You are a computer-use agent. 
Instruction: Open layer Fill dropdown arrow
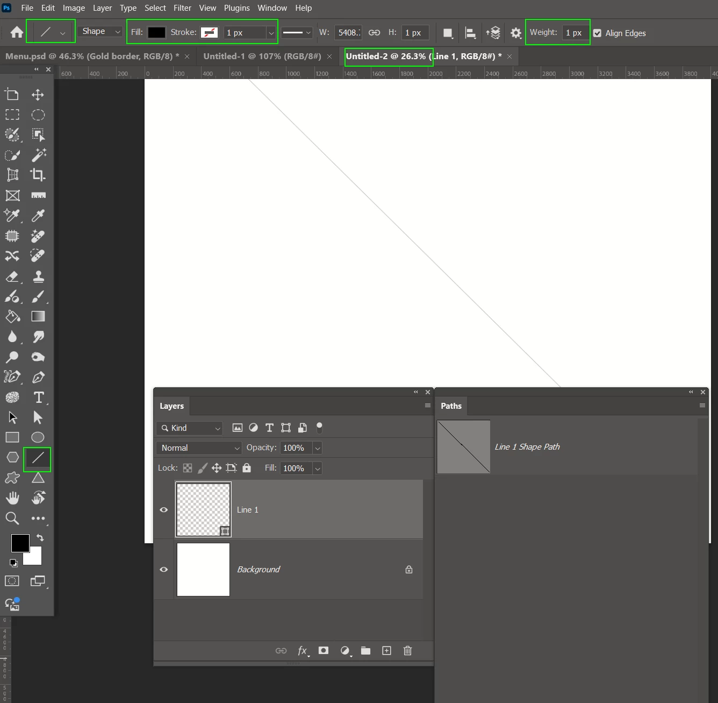pyautogui.click(x=318, y=468)
